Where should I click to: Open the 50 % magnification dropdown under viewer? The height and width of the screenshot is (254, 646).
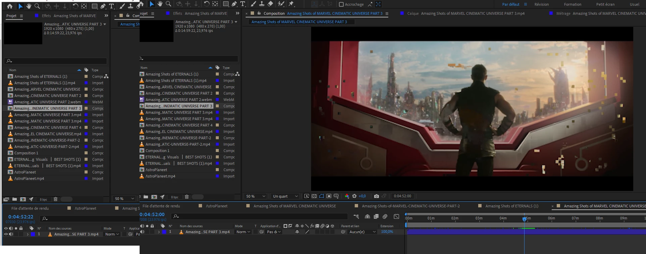pos(256,196)
